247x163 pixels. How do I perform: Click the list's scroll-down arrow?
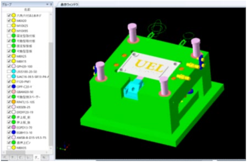point(51,148)
